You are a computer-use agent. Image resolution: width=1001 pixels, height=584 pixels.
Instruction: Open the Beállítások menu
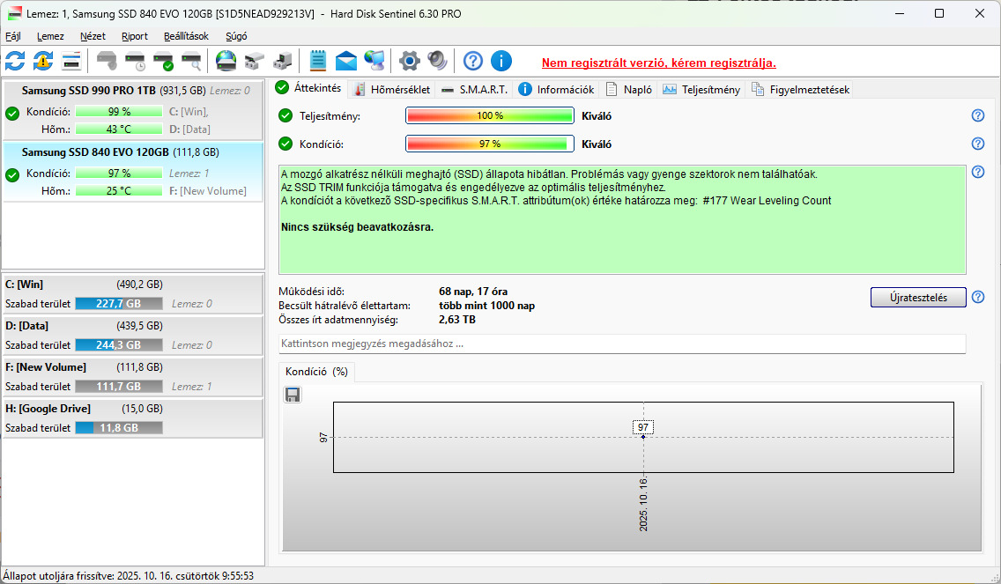click(186, 36)
